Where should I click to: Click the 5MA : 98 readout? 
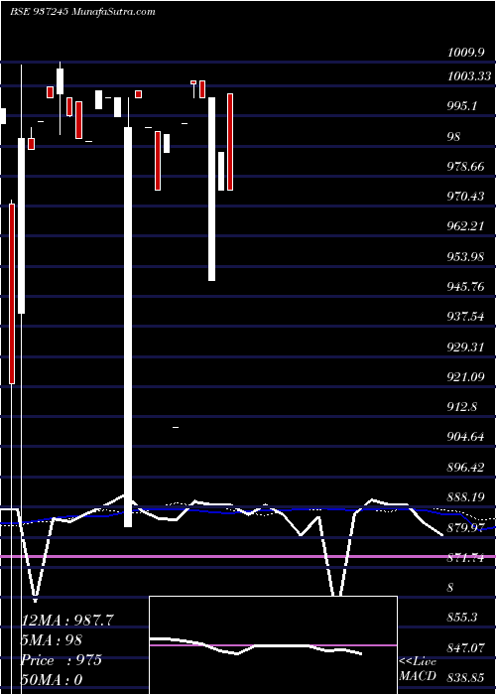52,640
